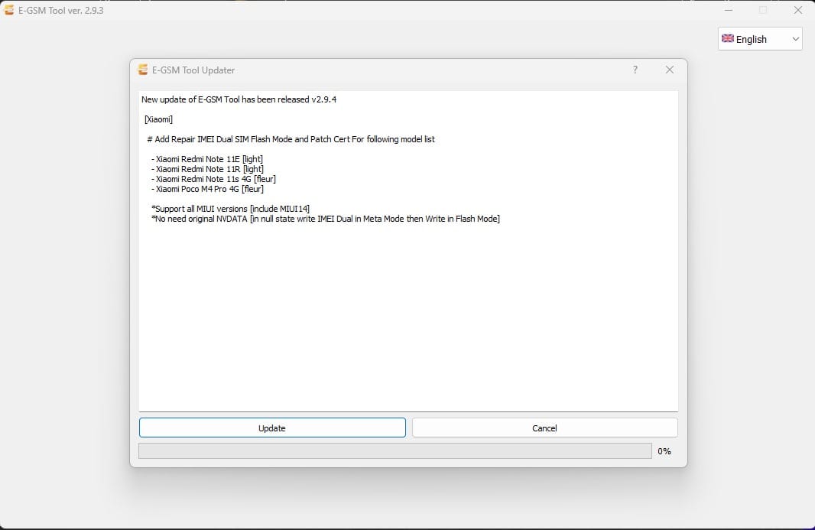Minimize the E-GSM Tool main window
This screenshot has width=815, height=530.
pos(728,10)
